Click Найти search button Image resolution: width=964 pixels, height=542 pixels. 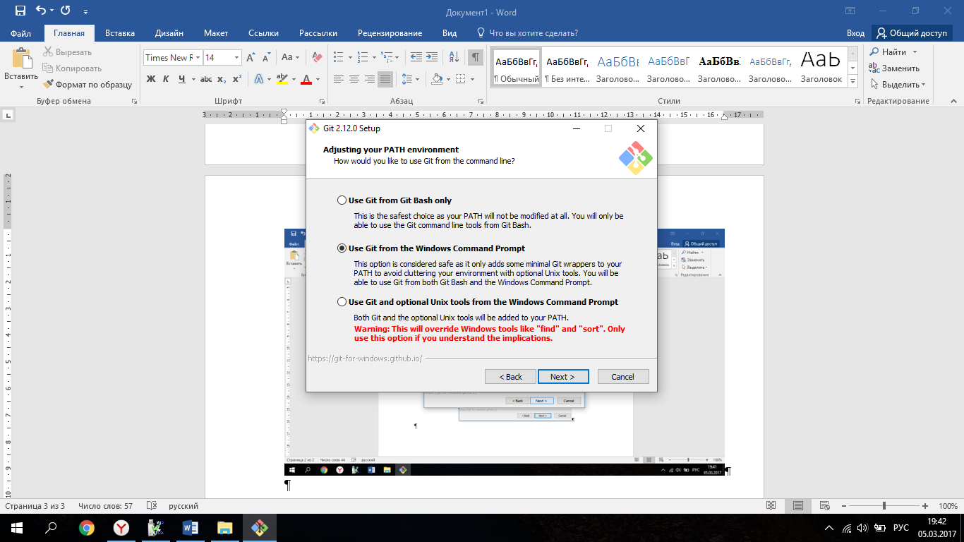tap(888, 52)
